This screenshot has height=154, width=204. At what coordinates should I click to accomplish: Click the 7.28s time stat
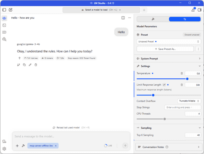coord(60,58)
